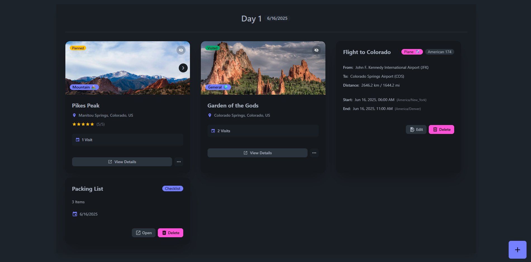Click the Pikes Peak location pin icon

pos(74,115)
